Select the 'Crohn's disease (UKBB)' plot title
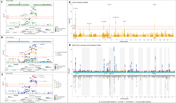 click(x=80, y=2)
